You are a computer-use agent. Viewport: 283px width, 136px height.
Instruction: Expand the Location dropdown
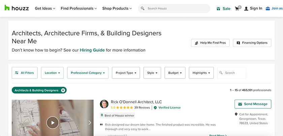pyautogui.click(x=52, y=73)
